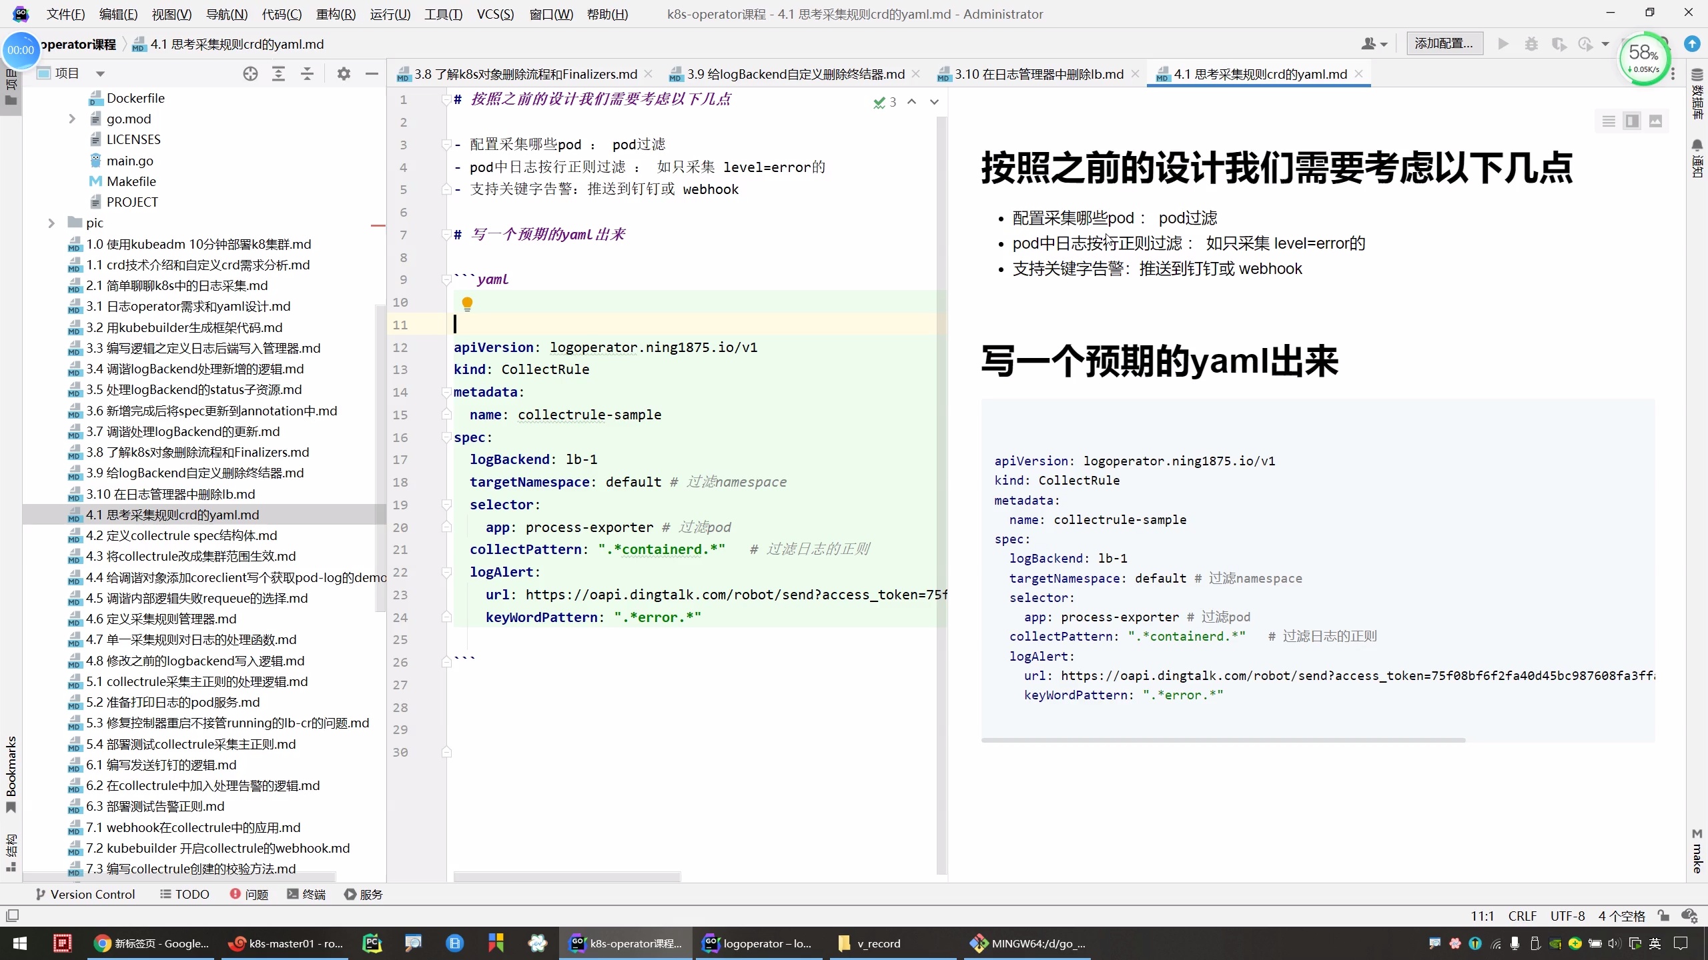Open the Version Control panel
Viewport: 1708px width, 960px height.
(85, 893)
